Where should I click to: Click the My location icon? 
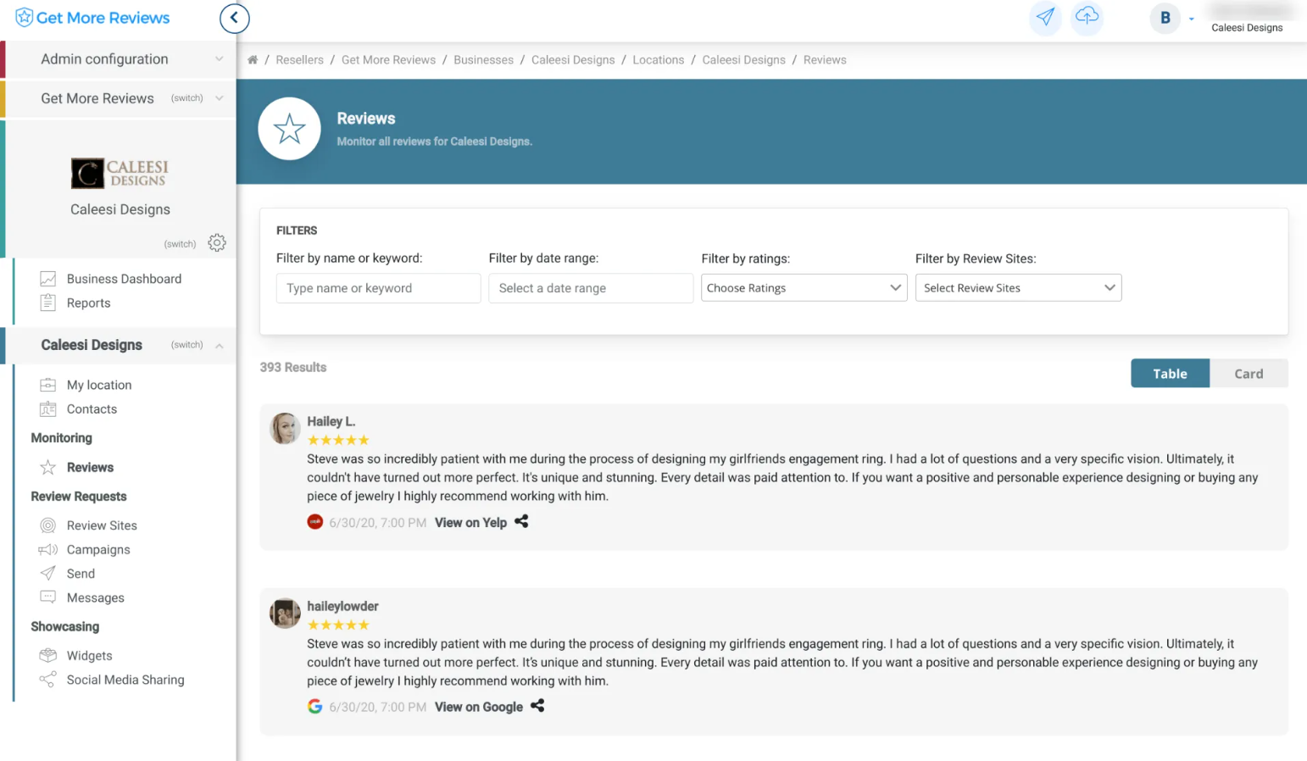(48, 385)
